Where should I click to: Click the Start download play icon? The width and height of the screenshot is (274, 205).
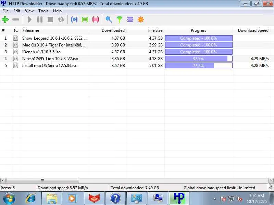pos(29,19)
